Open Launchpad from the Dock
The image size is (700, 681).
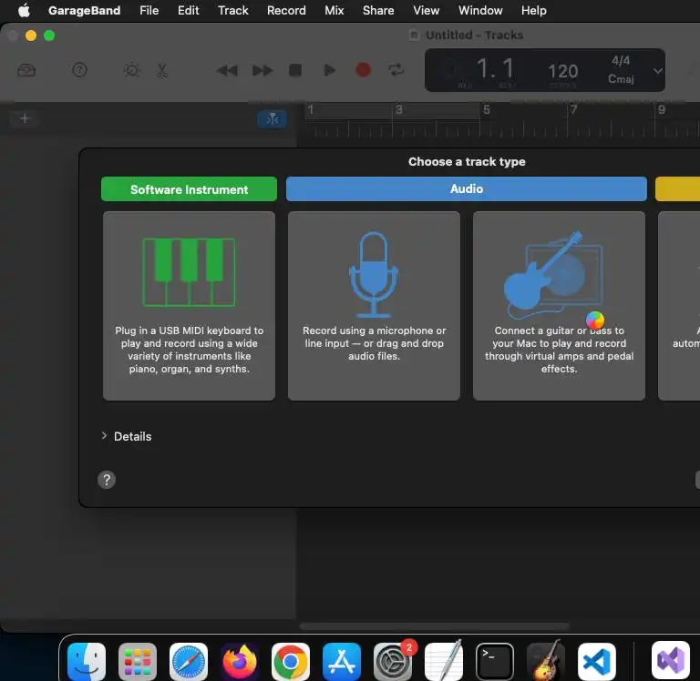click(x=138, y=662)
